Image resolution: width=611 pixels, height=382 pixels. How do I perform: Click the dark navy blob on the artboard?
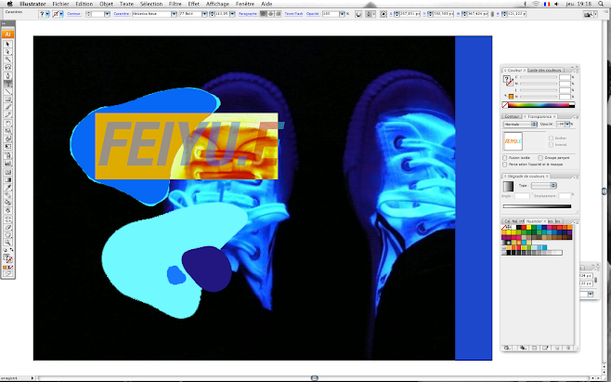207,269
